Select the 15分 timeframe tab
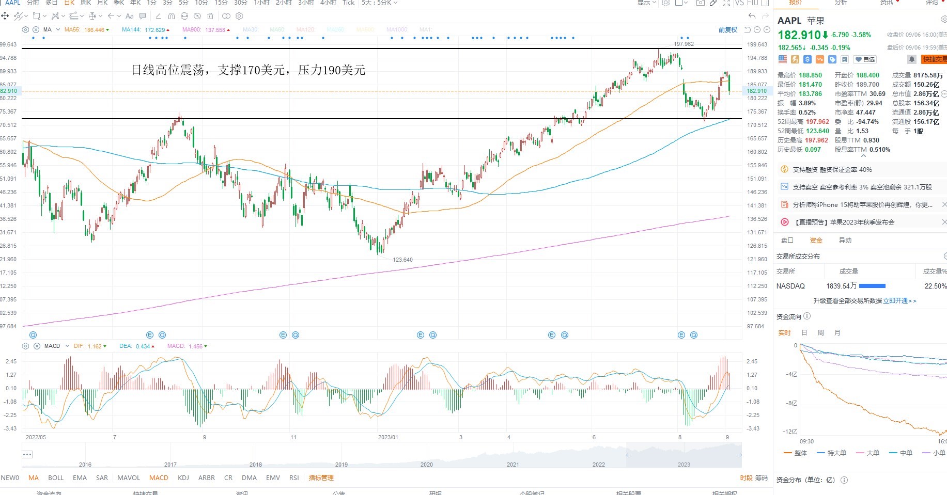Screen dimensions: 947x495 (221, 3)
